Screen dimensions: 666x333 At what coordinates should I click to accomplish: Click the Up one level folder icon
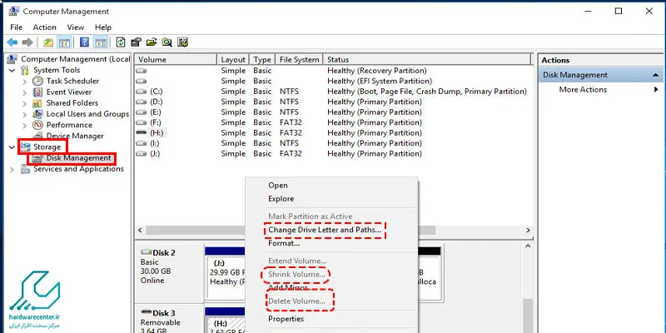[x=48, y=42]
